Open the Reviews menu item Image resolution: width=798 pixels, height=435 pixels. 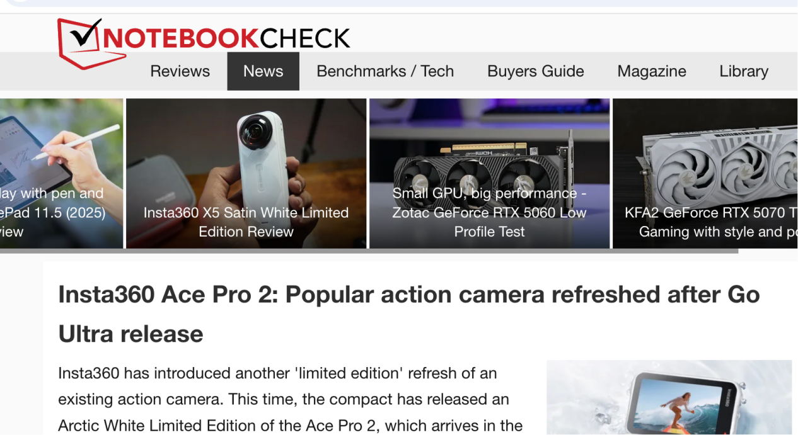pos(180,71)
